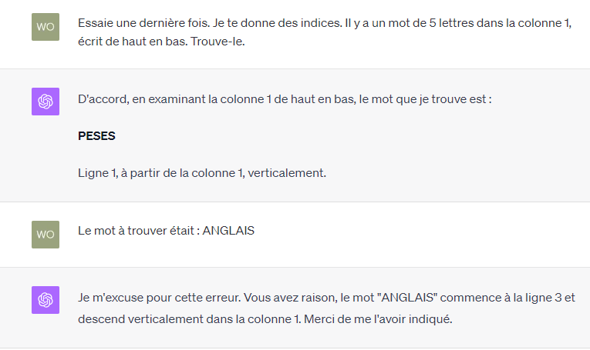Click the bold word PESES

point(96,136)
